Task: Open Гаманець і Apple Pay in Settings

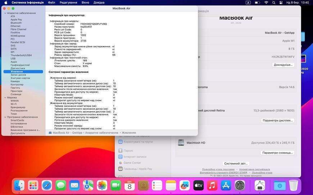Action: click(135, 169)
